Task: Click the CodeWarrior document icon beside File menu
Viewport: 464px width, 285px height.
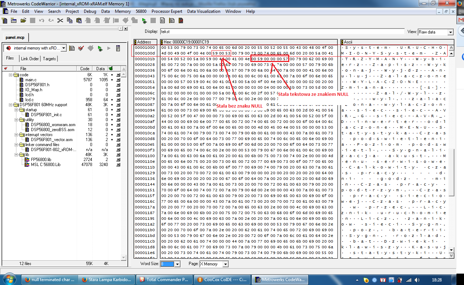Action: [x=5, y=11]
